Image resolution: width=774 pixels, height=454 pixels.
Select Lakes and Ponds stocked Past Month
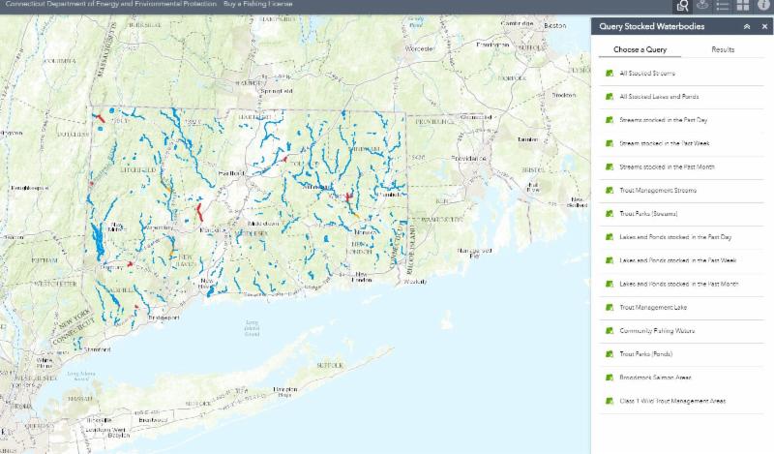(682, 284)
